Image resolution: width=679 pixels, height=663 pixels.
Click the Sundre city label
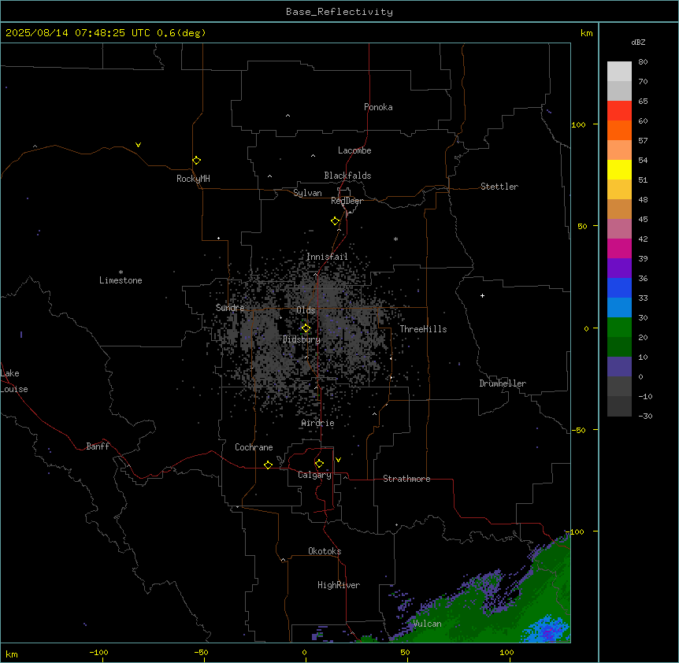click(x=230, y=308)
